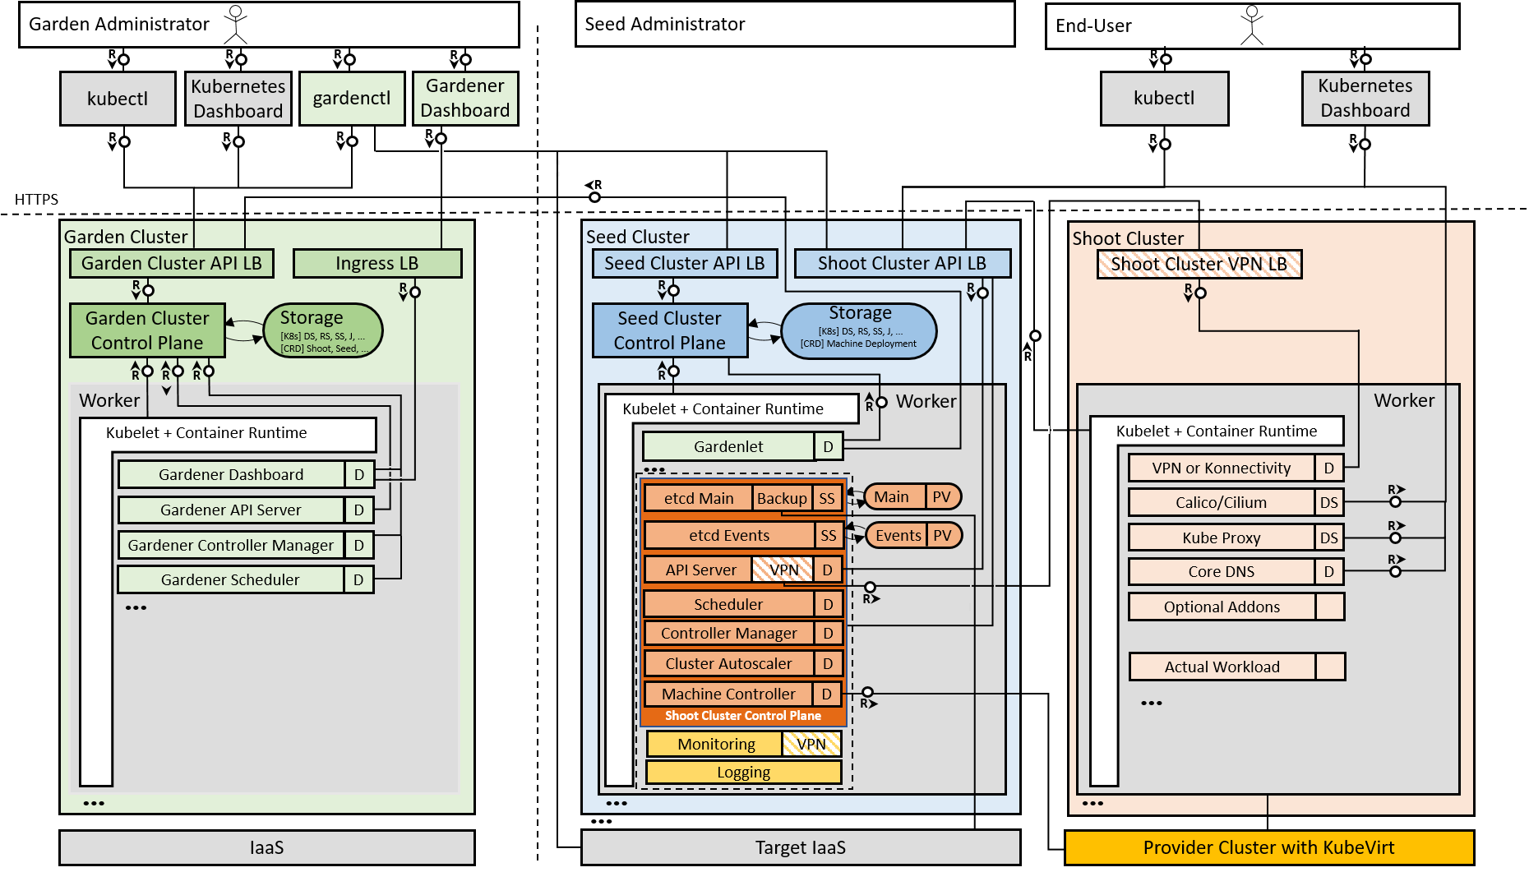Select the Garden Cluster Control Plane box

(x=147, y=330)
